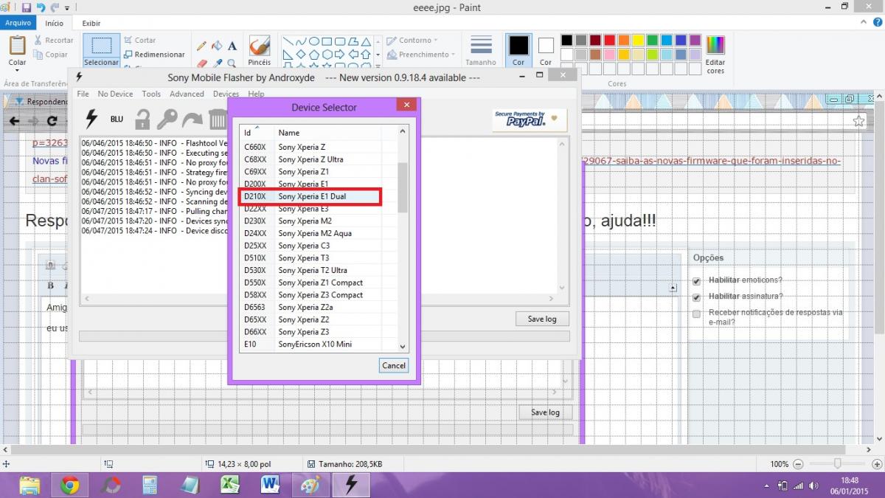This screenshot has height=498, width=885.
Task: Click the PayPal Secure Payments donate button
Action: tap(530, 120)
